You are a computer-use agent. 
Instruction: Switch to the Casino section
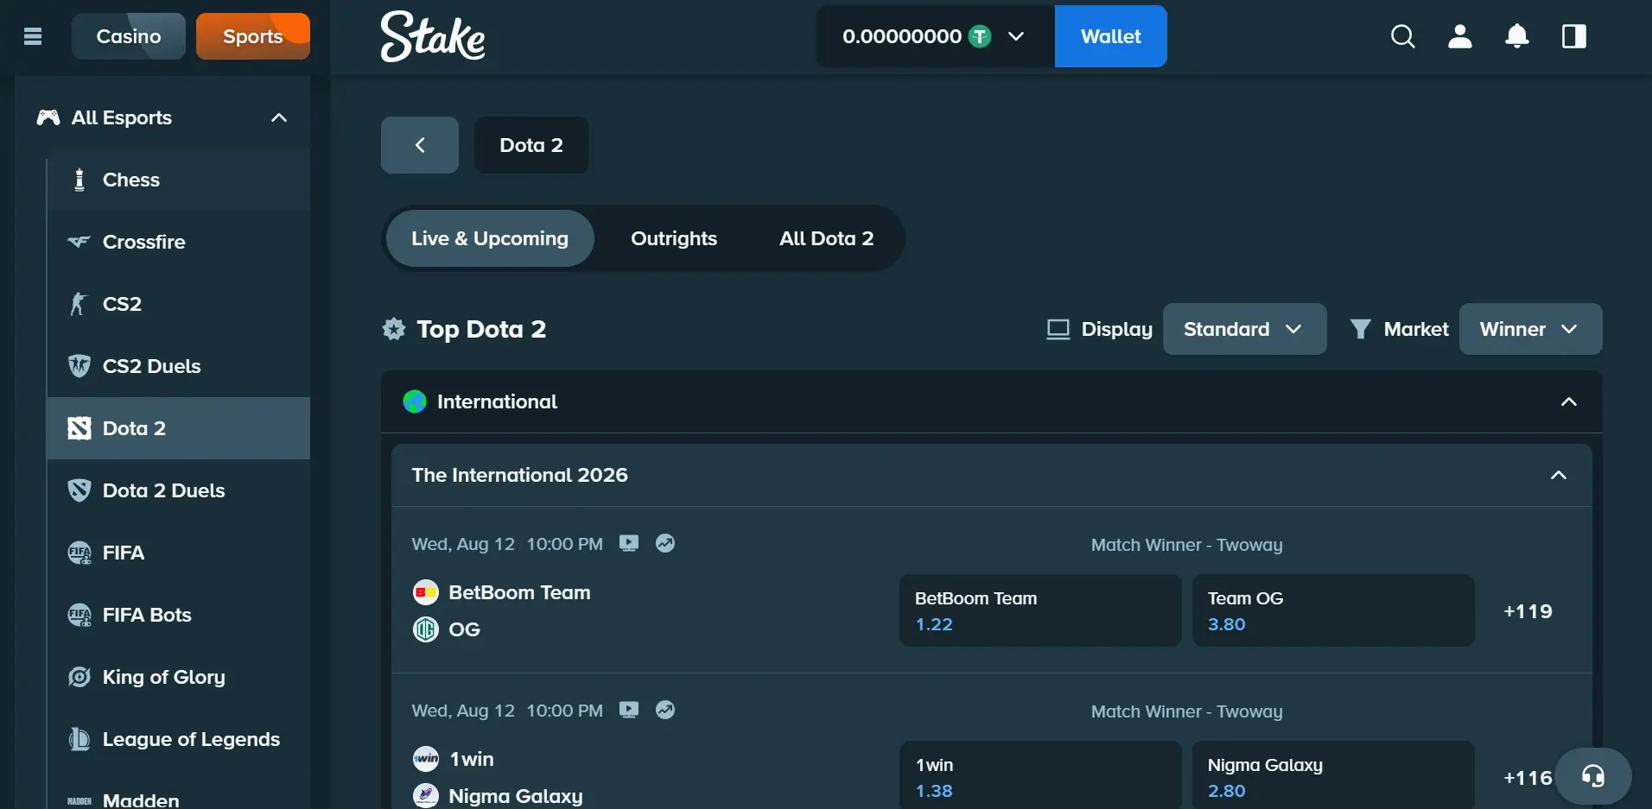tap(129, 36)
